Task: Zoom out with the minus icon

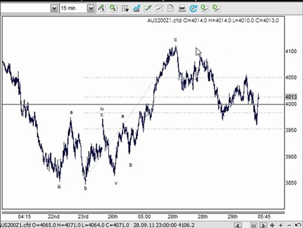Action: (289, 225)
